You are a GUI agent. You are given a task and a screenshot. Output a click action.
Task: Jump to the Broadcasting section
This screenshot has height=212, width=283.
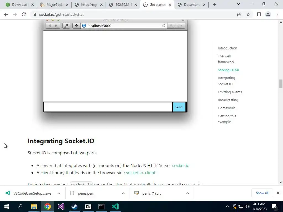coord(228,100)
